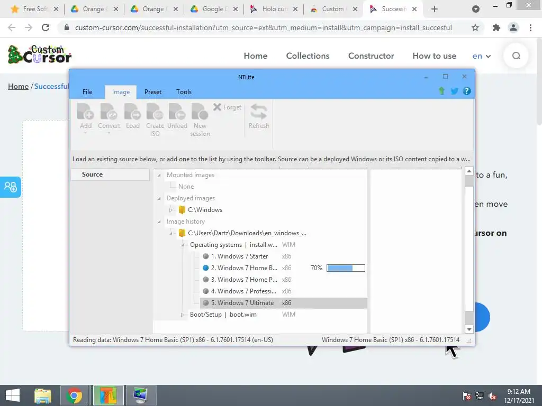Click the Chrome address bar URL
Image resolution: width=542 pixels, height=406 pixels.
(264, 27)
